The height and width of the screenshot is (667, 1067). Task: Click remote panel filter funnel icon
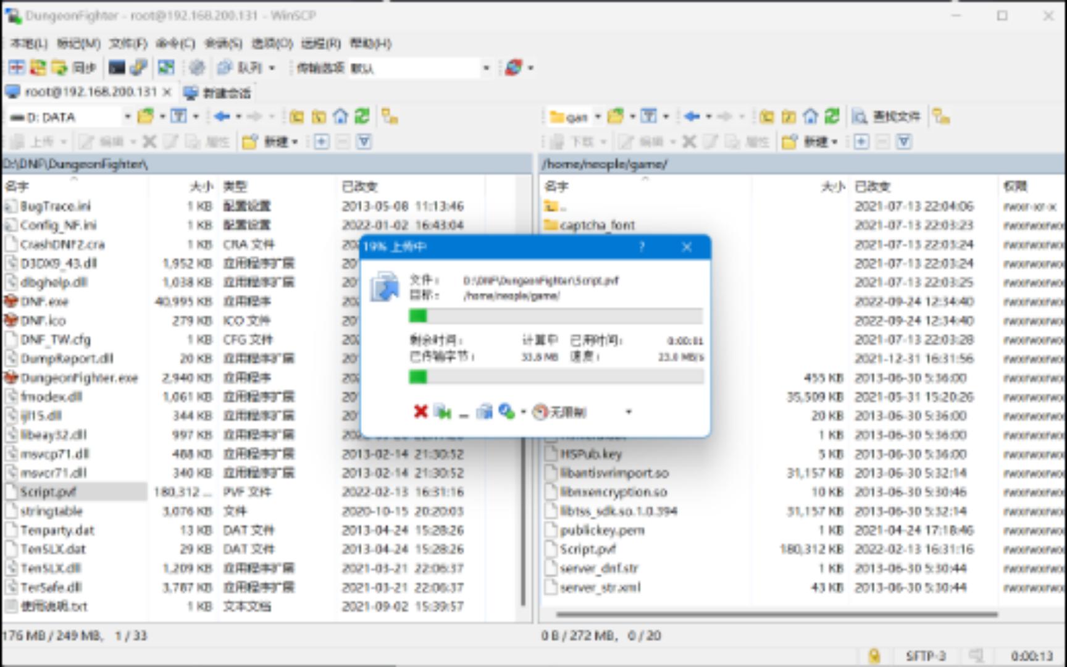coord(904,142)
